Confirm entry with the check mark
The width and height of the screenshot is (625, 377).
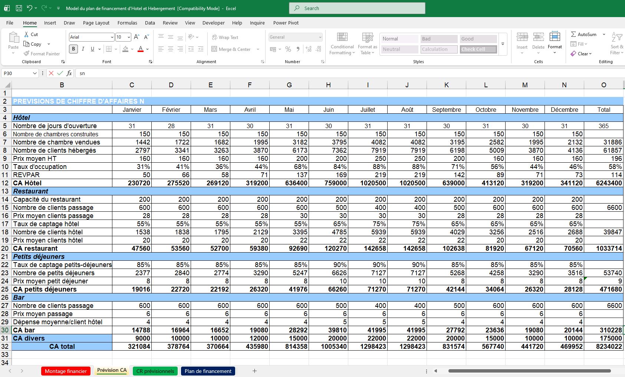point(60,73)
